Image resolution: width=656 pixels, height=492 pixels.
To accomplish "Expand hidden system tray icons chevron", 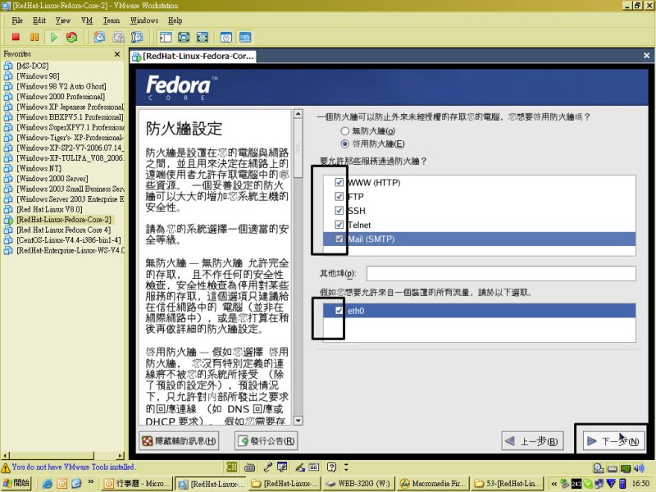I will click(554, 484).
